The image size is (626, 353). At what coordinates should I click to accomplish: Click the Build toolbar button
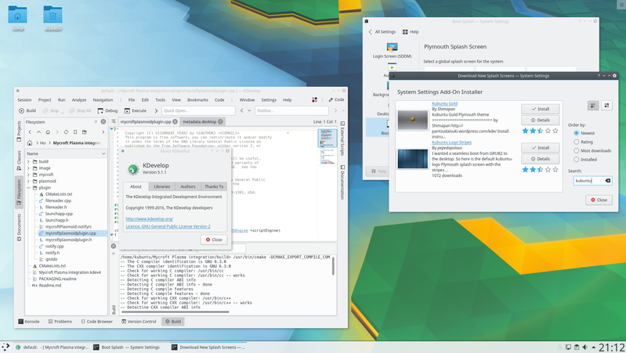click(27, 111)
